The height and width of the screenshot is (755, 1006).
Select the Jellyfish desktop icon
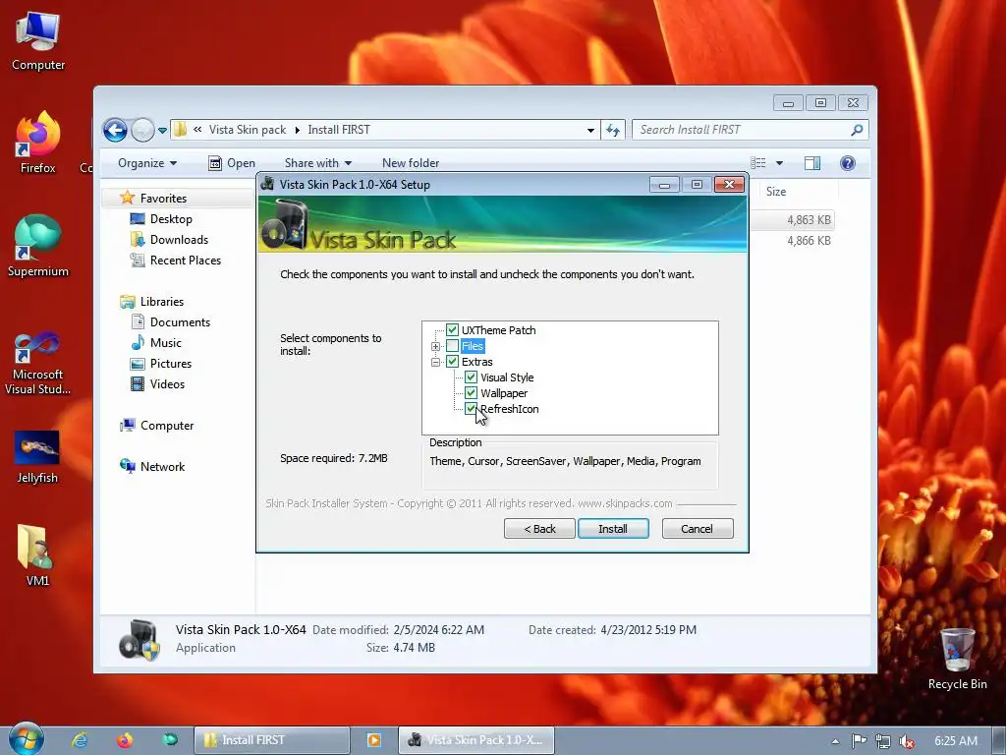(x=37, y=456)
